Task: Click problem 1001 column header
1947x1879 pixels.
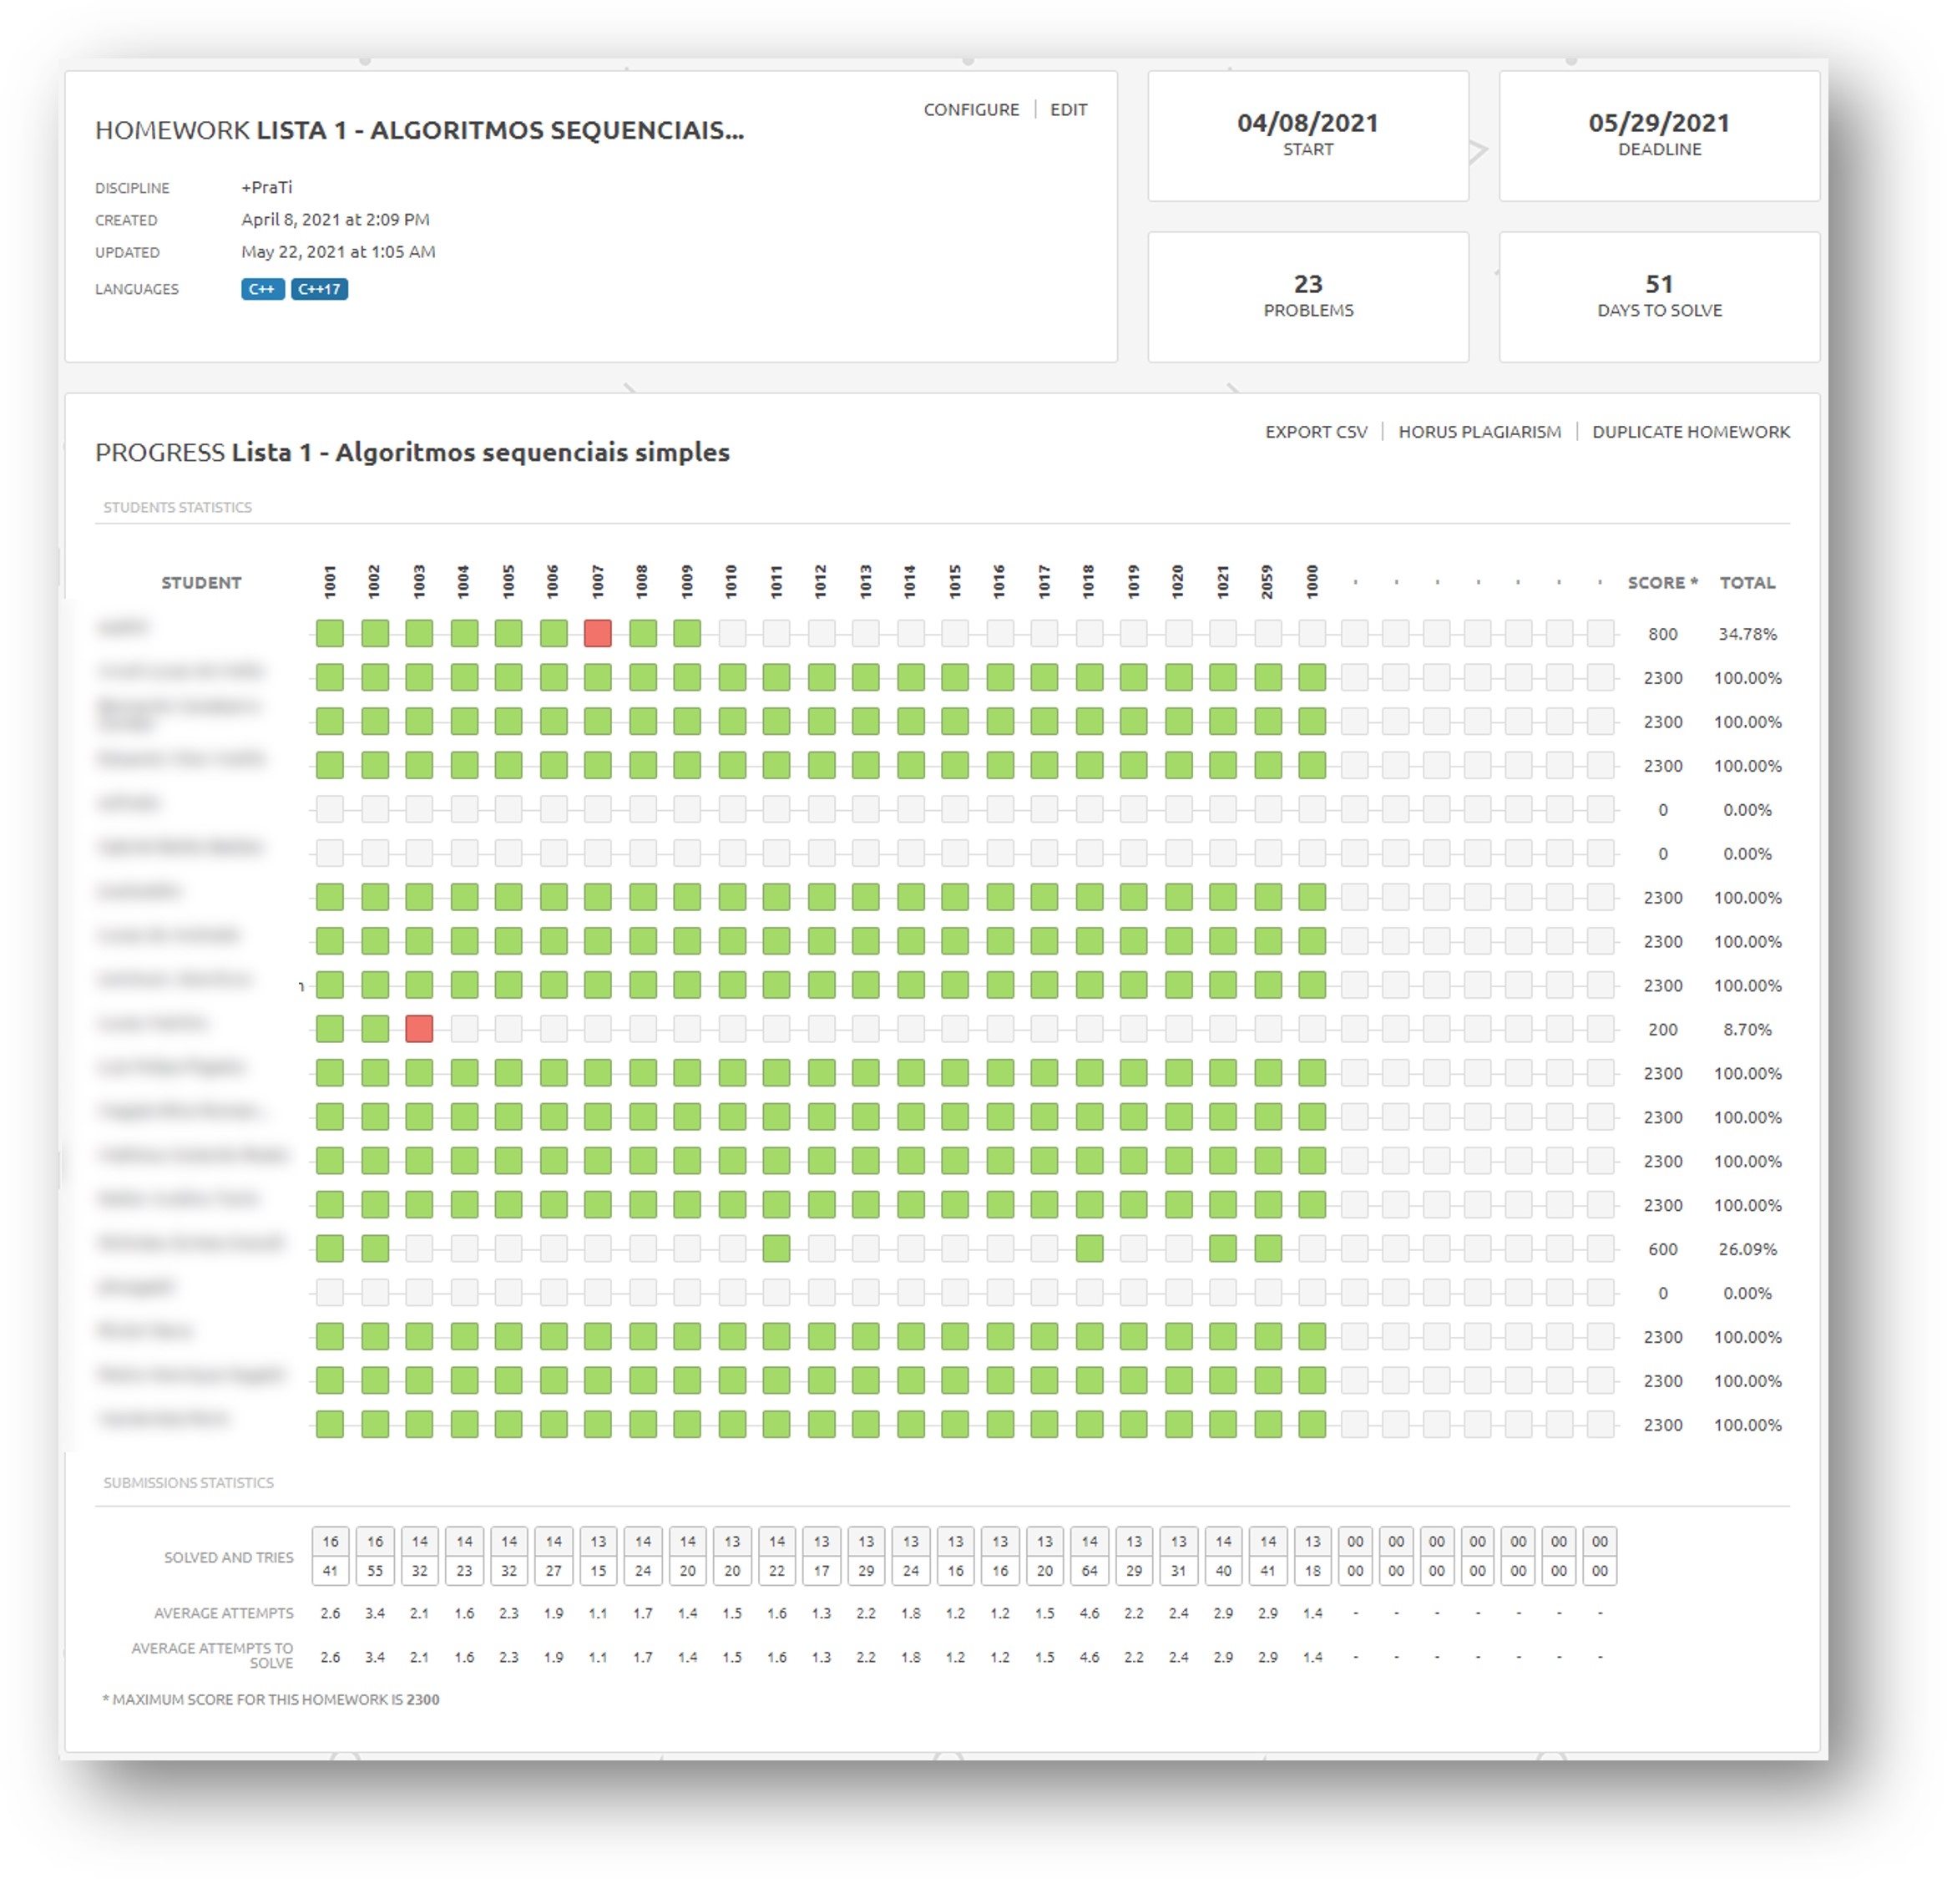Action: click(330, 581)
